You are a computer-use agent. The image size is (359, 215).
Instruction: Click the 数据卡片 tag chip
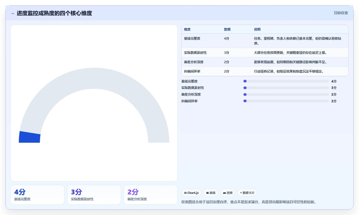247,193
